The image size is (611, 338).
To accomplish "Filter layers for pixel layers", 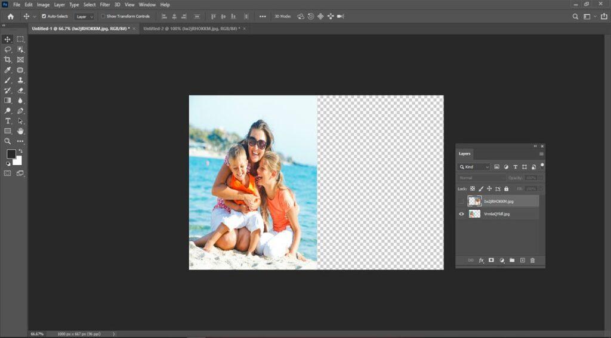I will point(497,167).
